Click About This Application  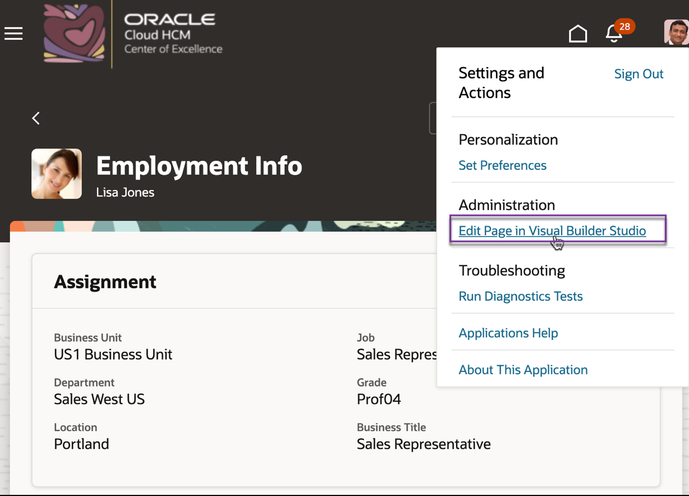(x=523, y=370)
